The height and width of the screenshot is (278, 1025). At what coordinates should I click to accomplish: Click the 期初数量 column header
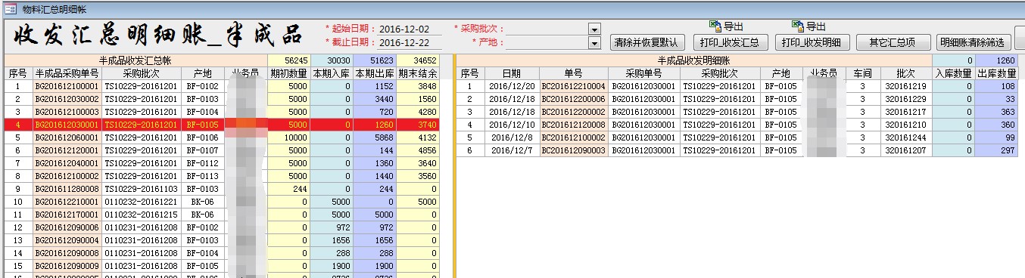click(x=288, y=73)
